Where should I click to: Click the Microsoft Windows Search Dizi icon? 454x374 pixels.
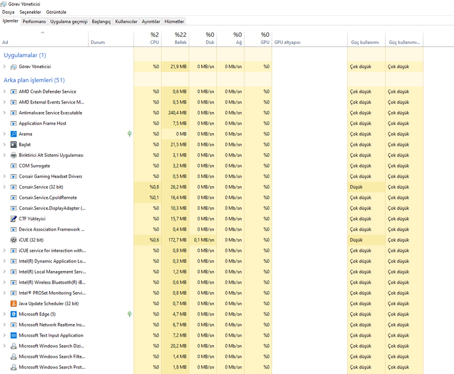(x=13, y=346)
